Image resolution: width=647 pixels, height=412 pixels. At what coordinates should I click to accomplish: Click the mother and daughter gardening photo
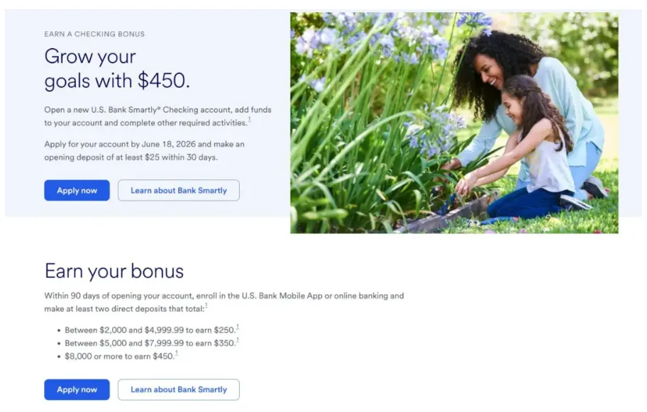pos(454,123)
